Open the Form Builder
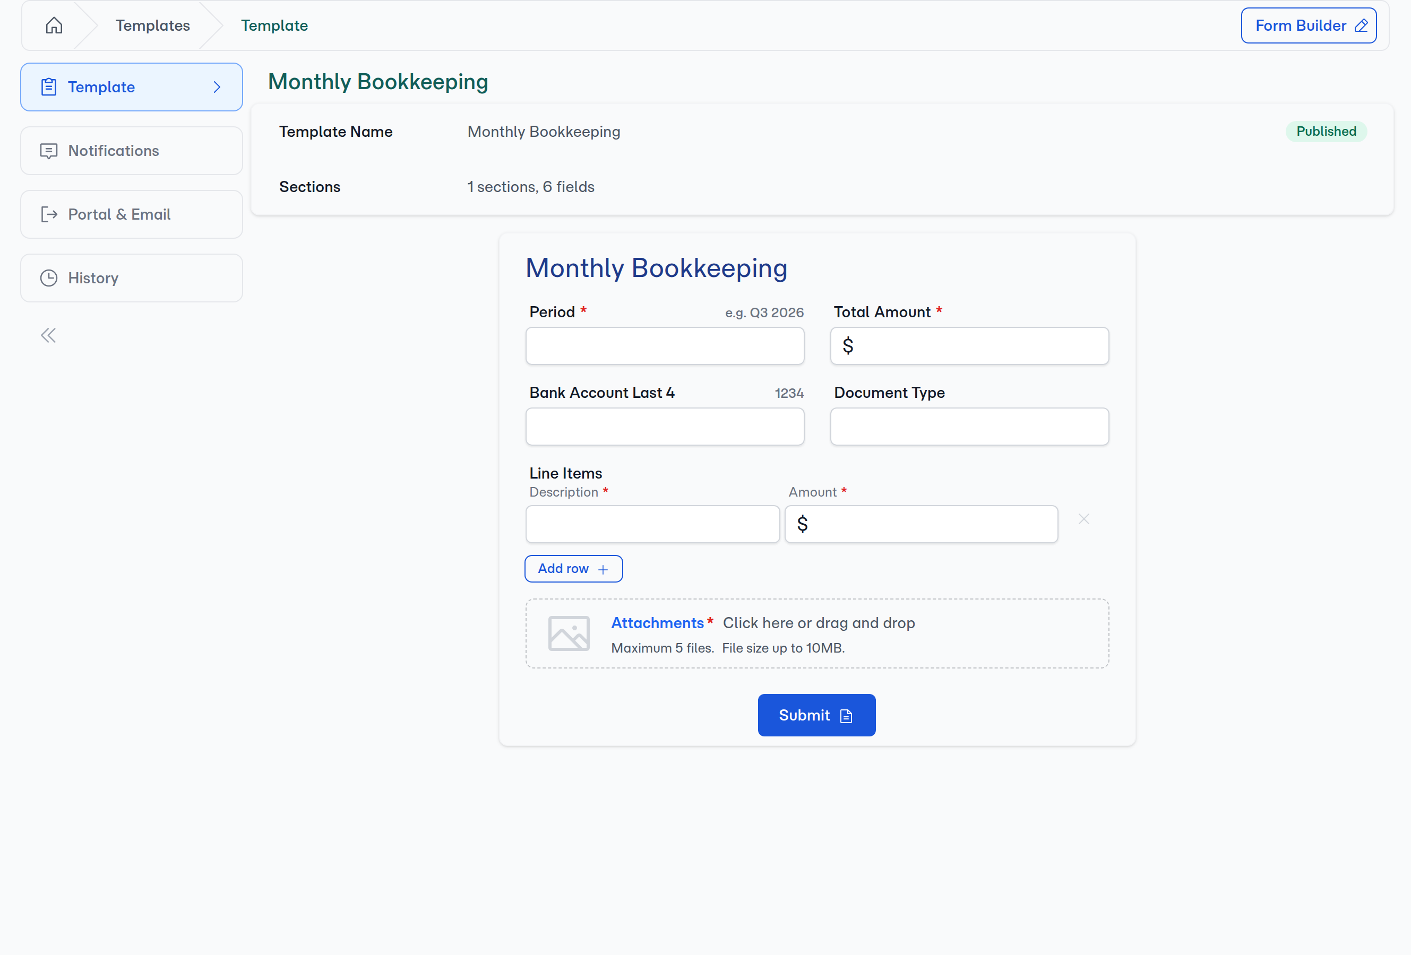The height and width of the screenshot is (955, 1411). point(1308,25)
